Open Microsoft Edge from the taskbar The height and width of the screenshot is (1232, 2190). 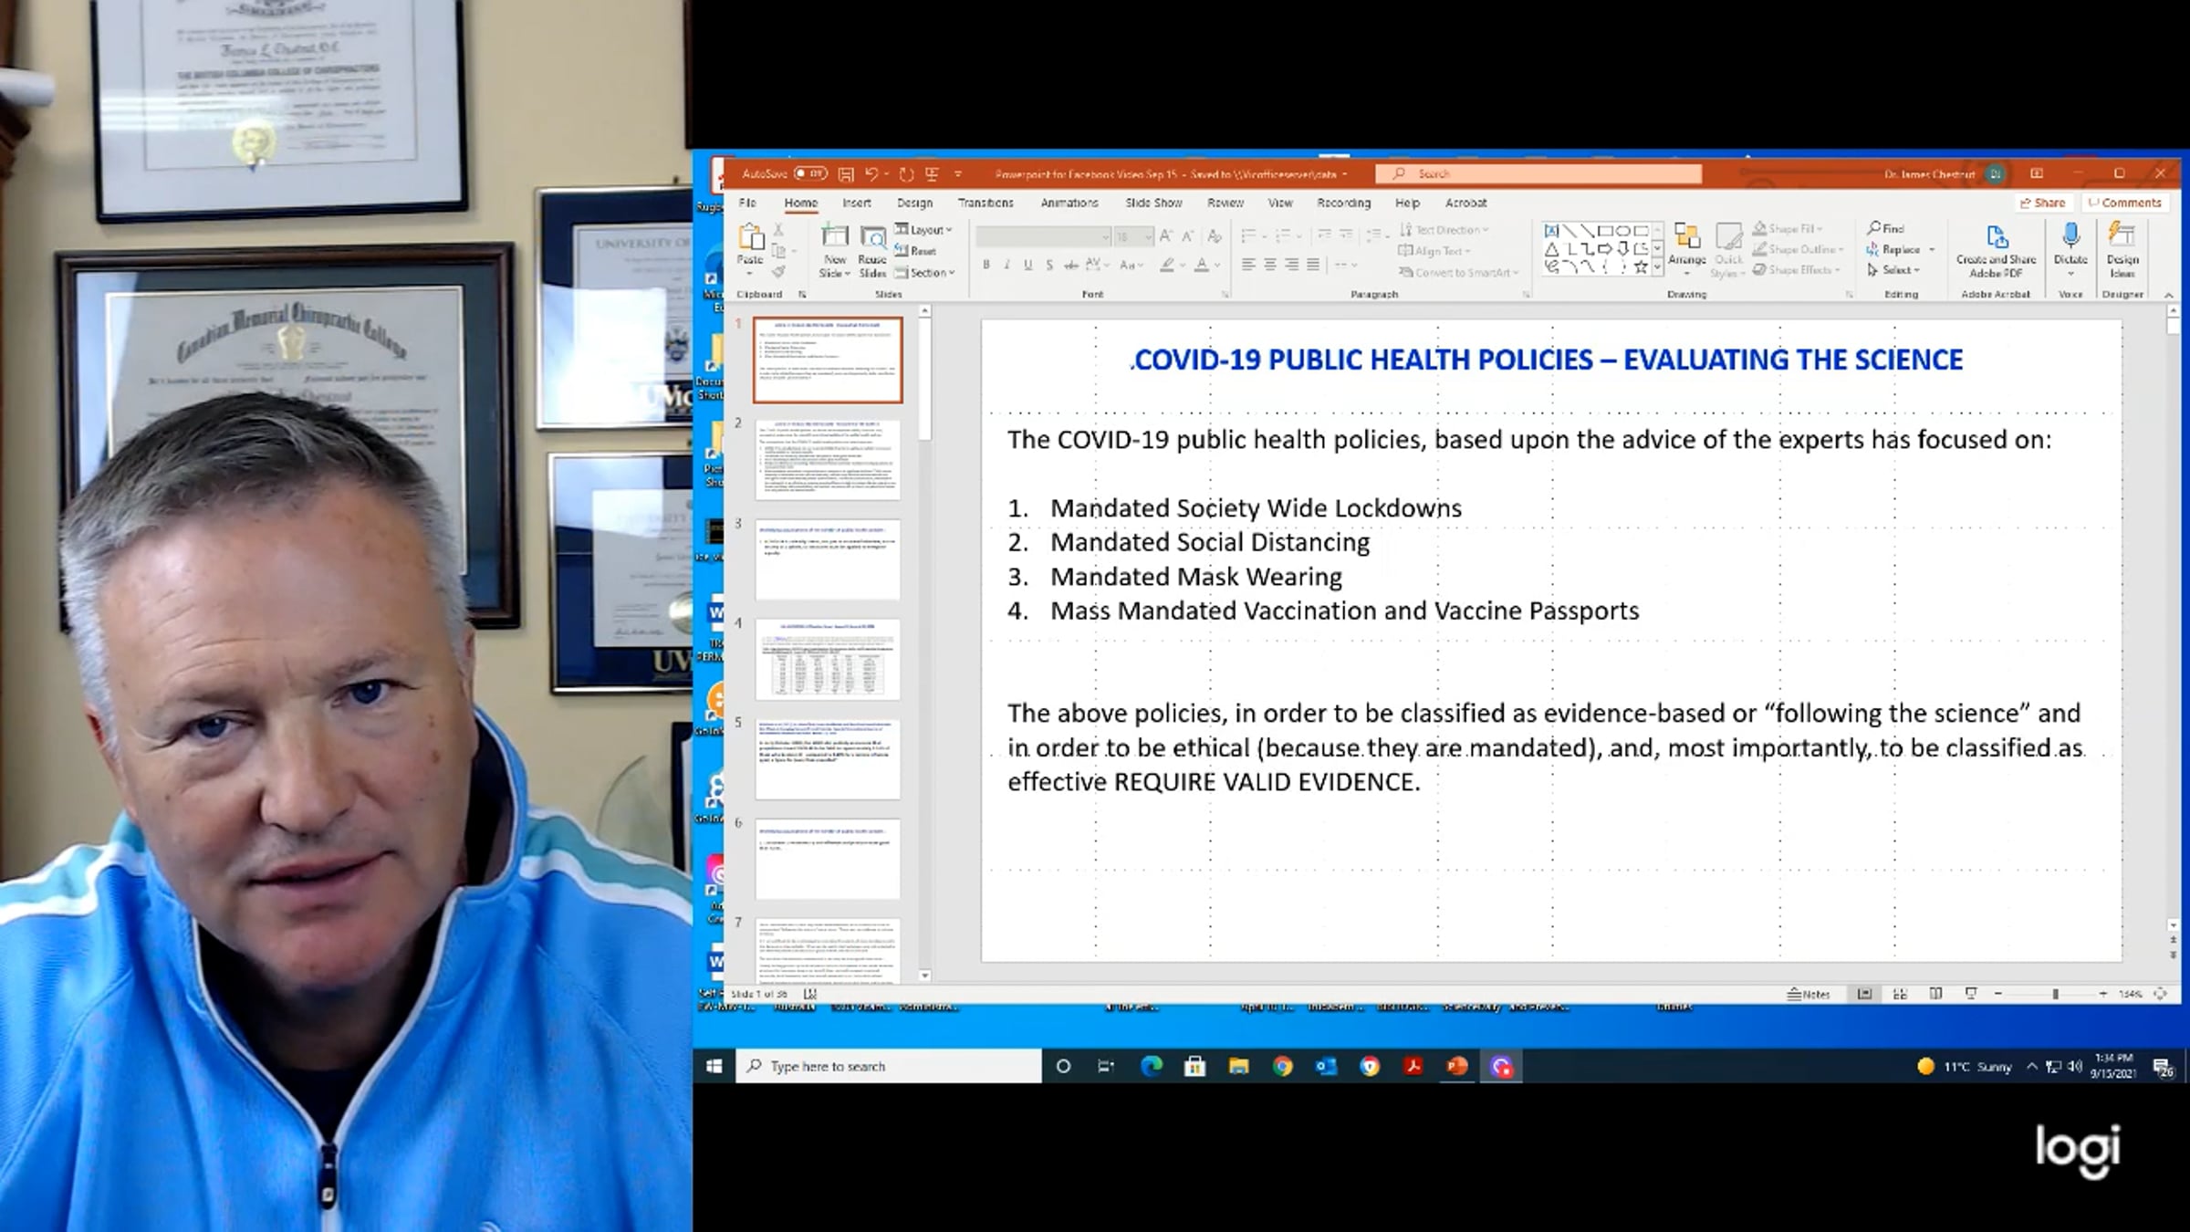1151,1066
